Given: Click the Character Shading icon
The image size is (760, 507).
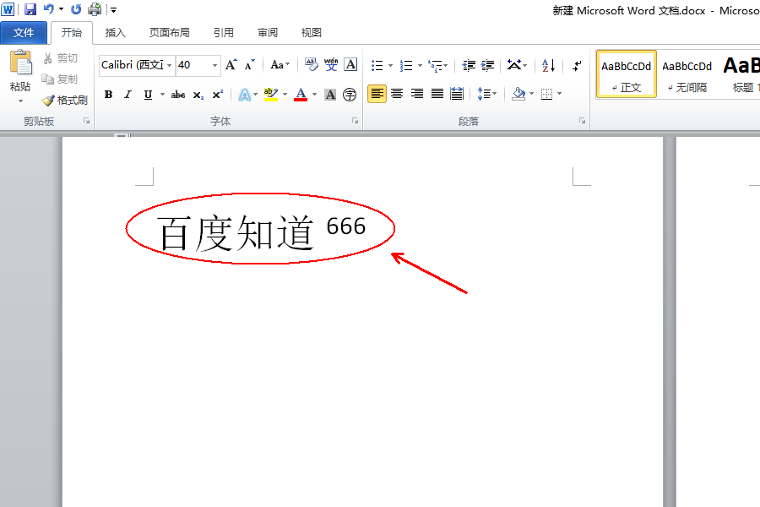Looking at the screenshot, I should [330, 95].
